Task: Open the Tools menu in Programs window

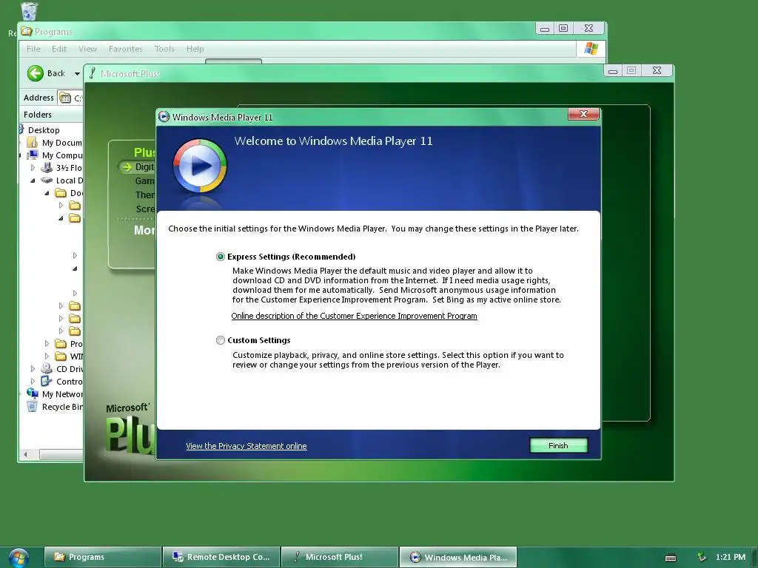Action: (164, 49)
